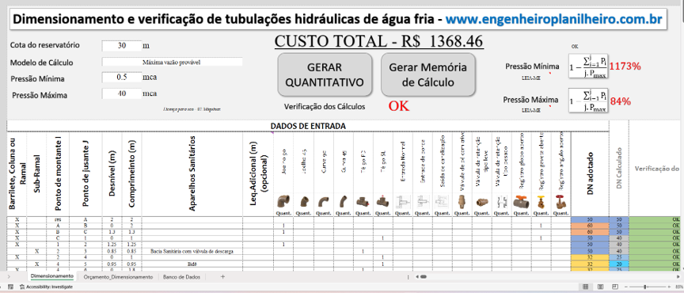
Task: Click the Curva 90 bend fitting image
Action: (324, 203)
